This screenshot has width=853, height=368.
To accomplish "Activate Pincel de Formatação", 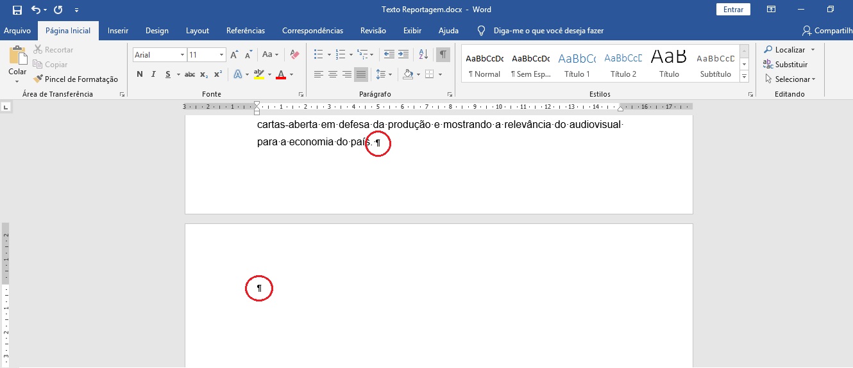I will (x=76, y=79).
